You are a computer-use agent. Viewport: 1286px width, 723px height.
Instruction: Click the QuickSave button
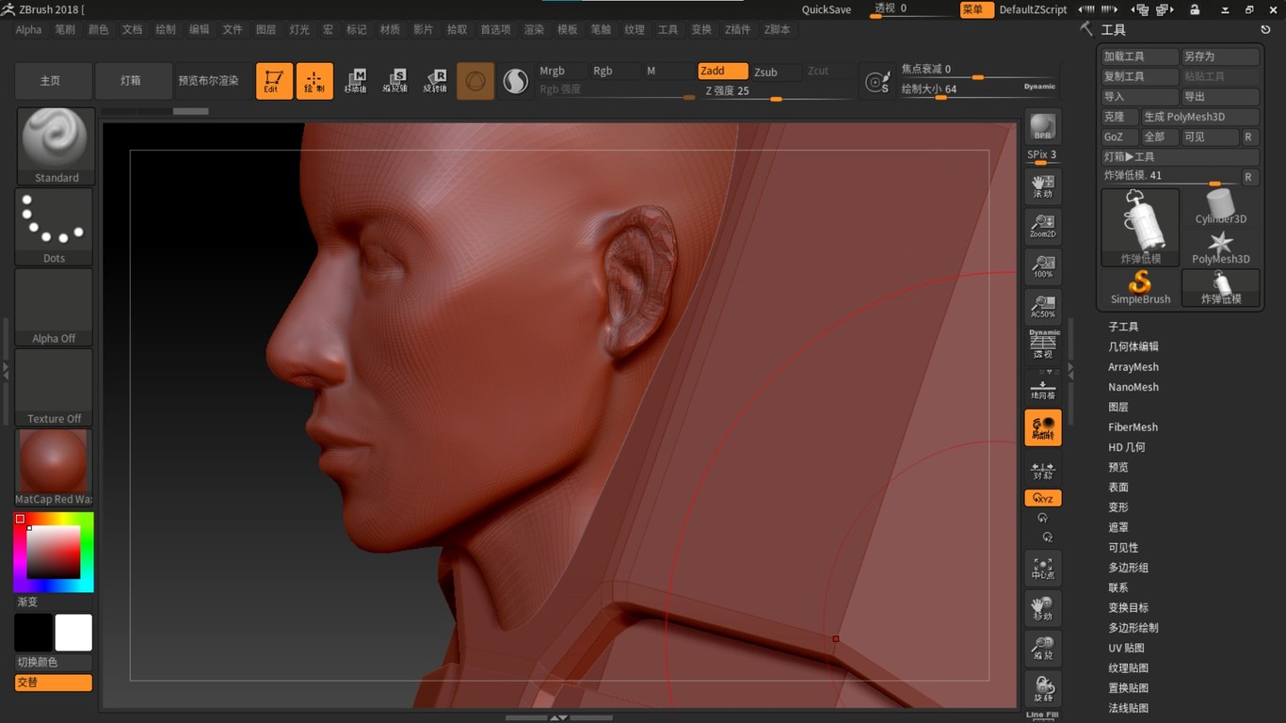point(827,9)
